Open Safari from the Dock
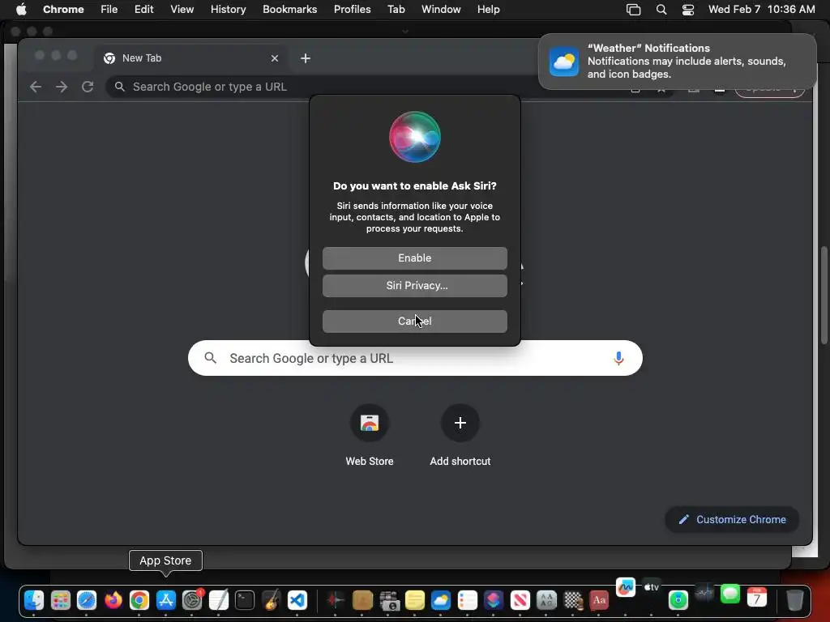This screenshot has width=830, height=622. point(87,600)
